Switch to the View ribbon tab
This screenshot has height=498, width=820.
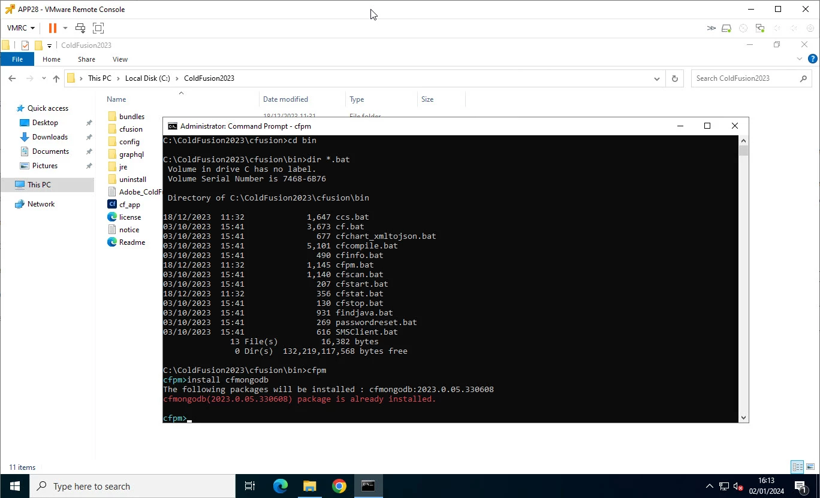coord(120,59)
